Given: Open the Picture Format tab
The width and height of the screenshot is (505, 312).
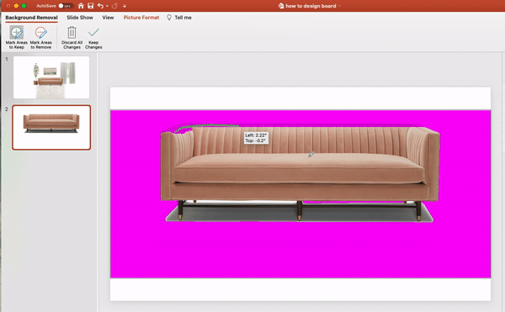Looking at the screenshot, I should click(x=141, y=18).
